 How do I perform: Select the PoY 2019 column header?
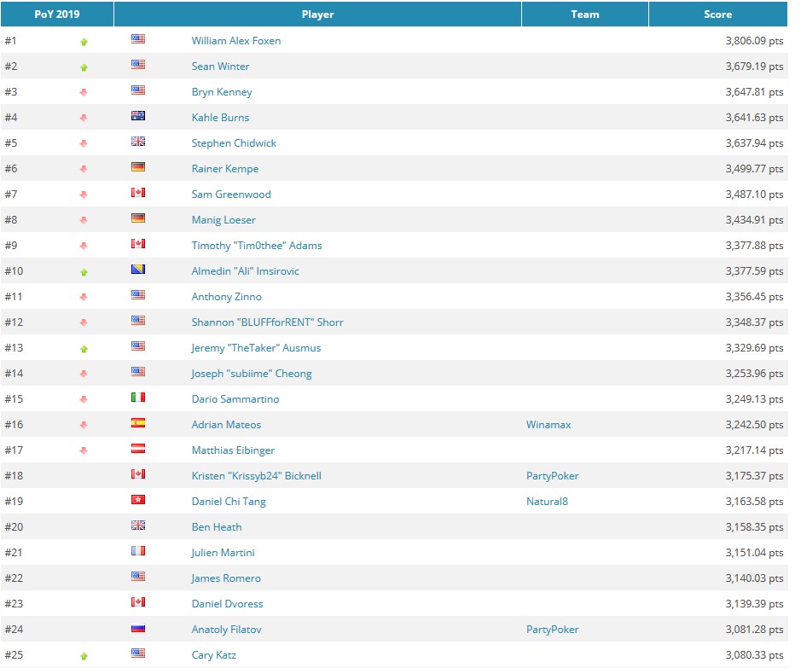[56, 15]
